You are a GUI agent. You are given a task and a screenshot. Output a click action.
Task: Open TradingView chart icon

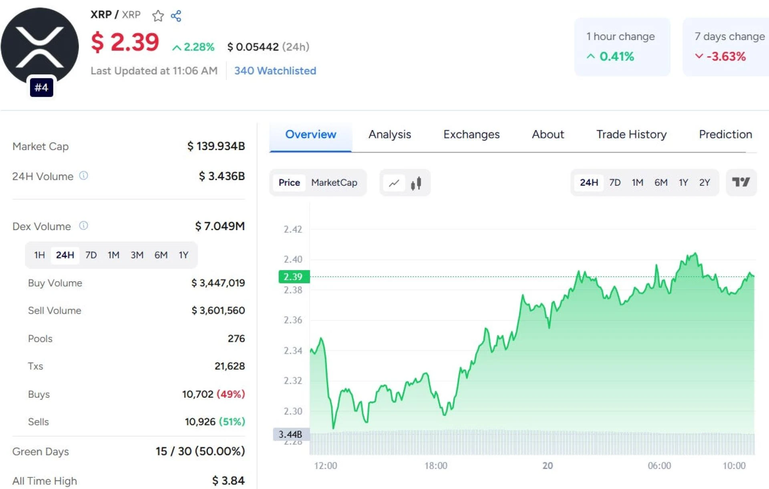tap(741, 182)
